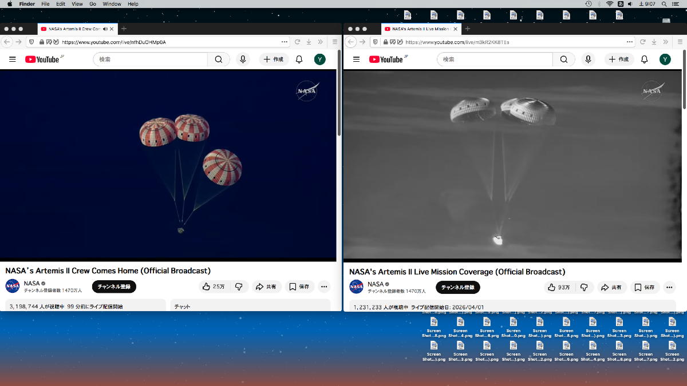Click voice search microphone in left YouTube window
Viewport: 687px width, 386px height.
point(243,59)
